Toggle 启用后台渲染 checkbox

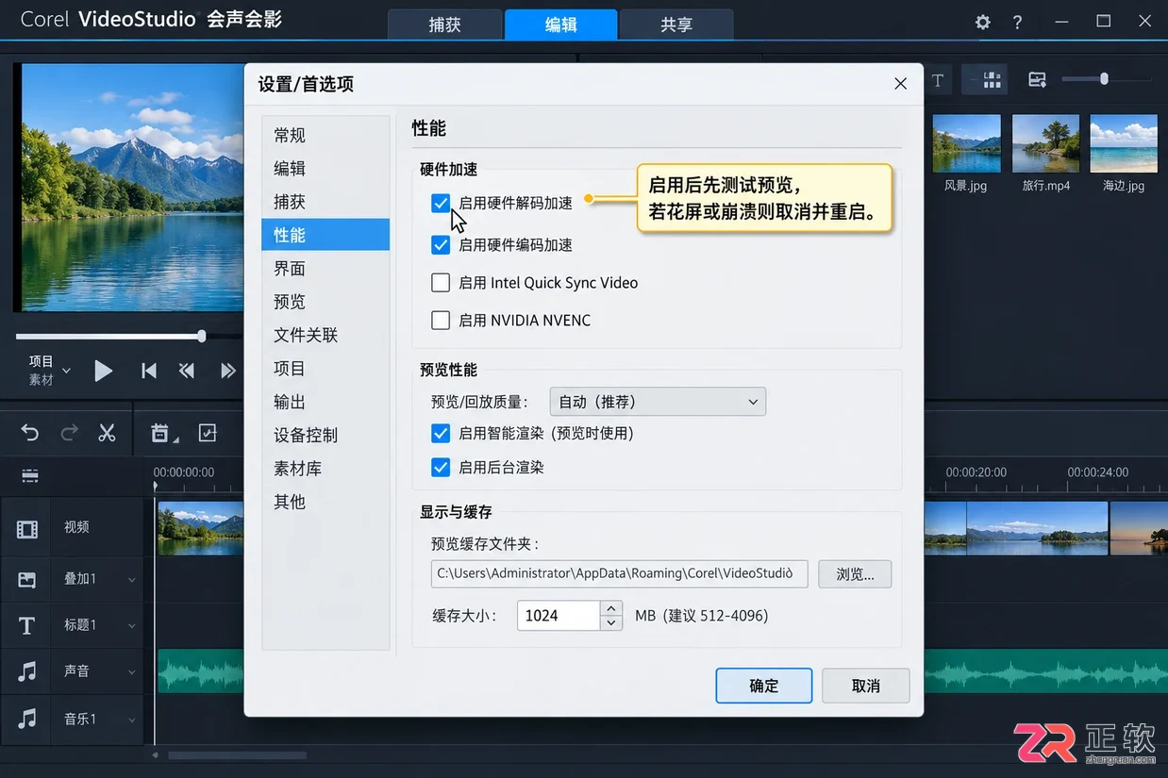pyautogui.click(x=441, y=467)
